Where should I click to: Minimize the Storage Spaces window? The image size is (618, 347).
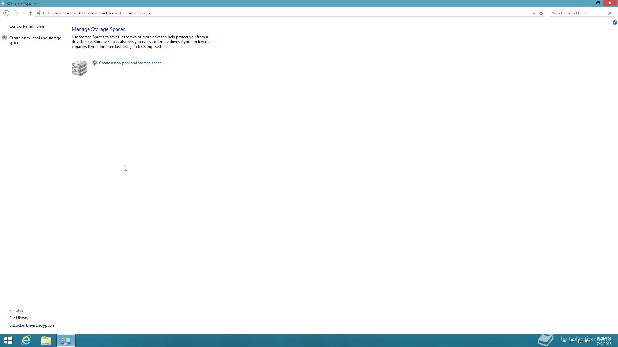590,3
